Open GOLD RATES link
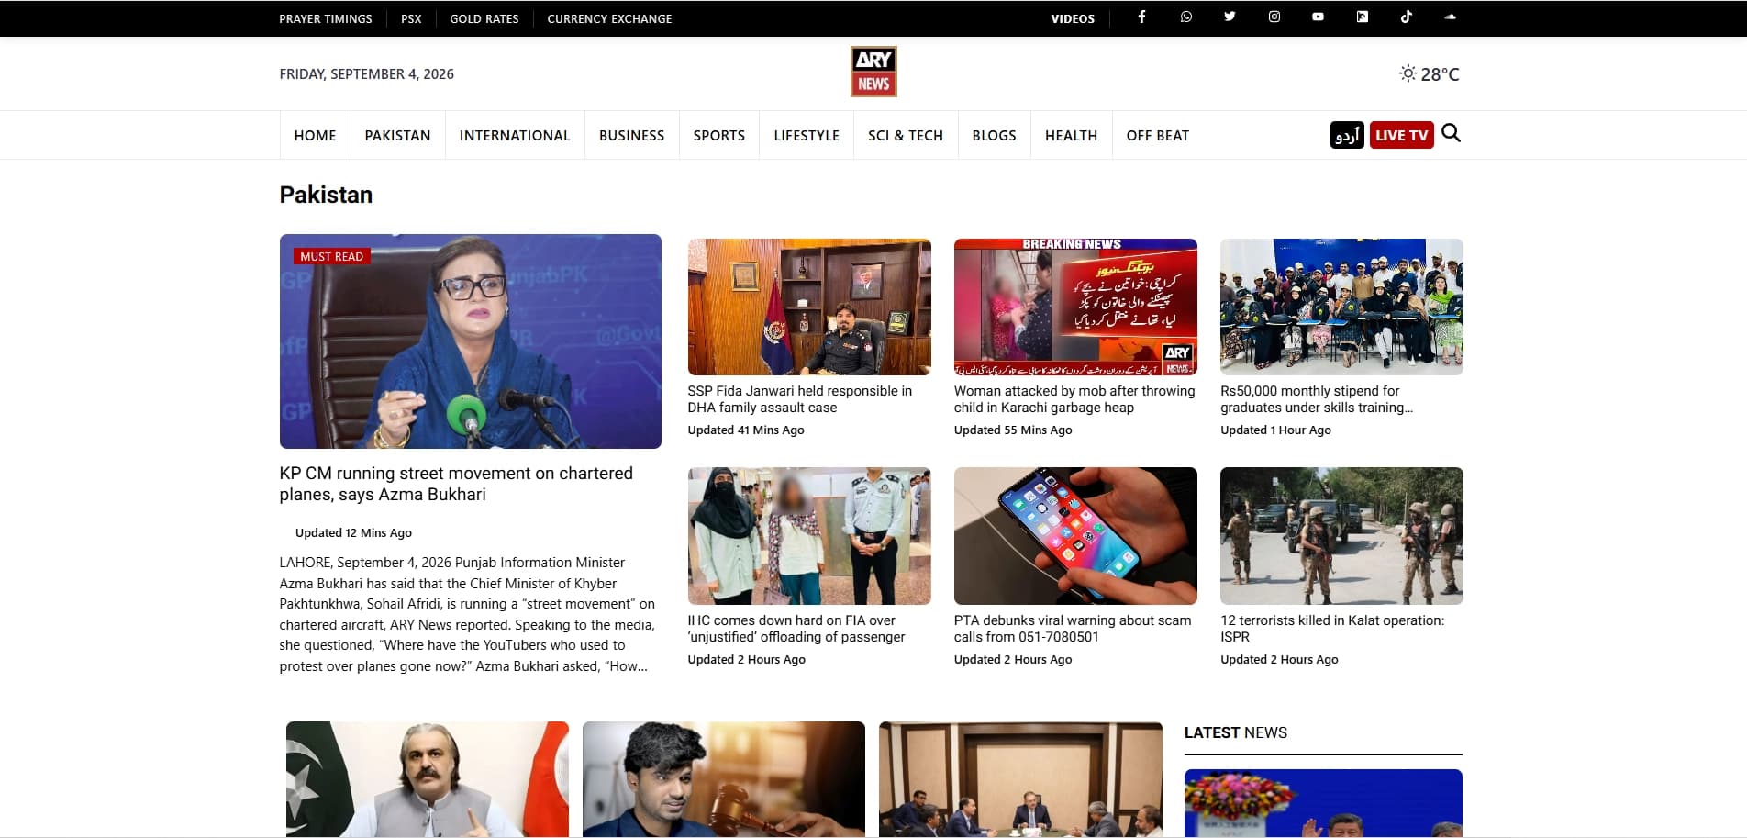The height and width of the screenshot is (838, 1747). tap(484, 18)
